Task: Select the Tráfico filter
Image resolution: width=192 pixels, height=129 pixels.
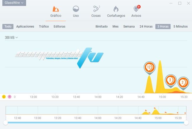Action: [x=44, y=27]
